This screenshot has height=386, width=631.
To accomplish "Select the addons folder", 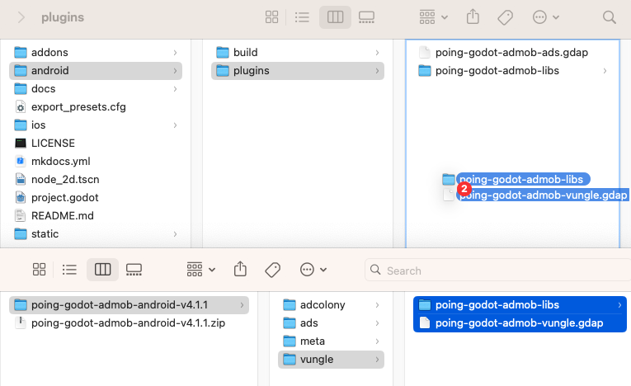I will pyautogui.click(x=96, y=52).
